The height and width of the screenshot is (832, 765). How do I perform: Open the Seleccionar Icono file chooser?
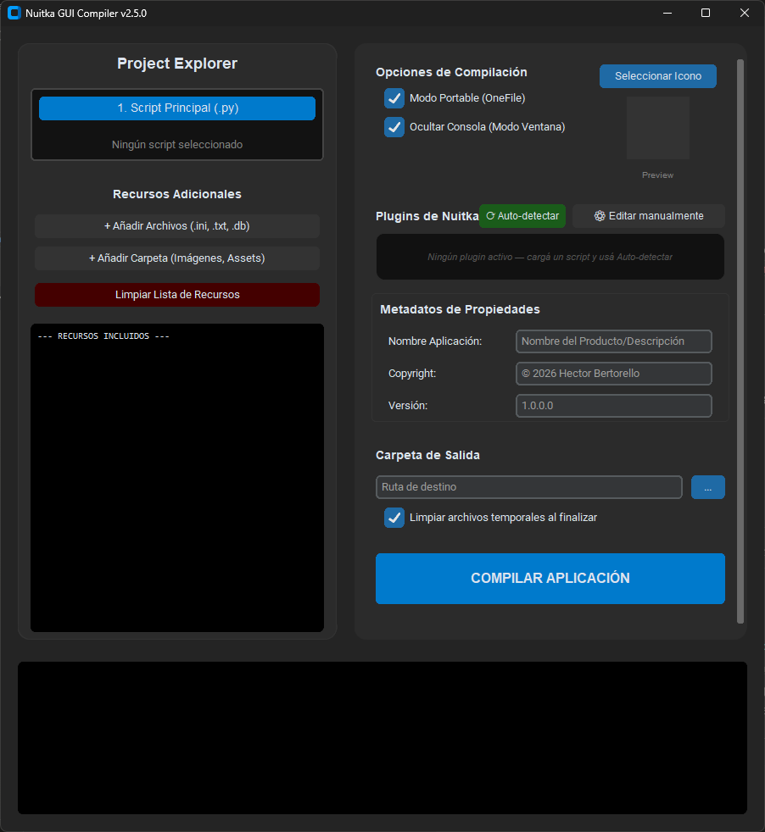657,76
